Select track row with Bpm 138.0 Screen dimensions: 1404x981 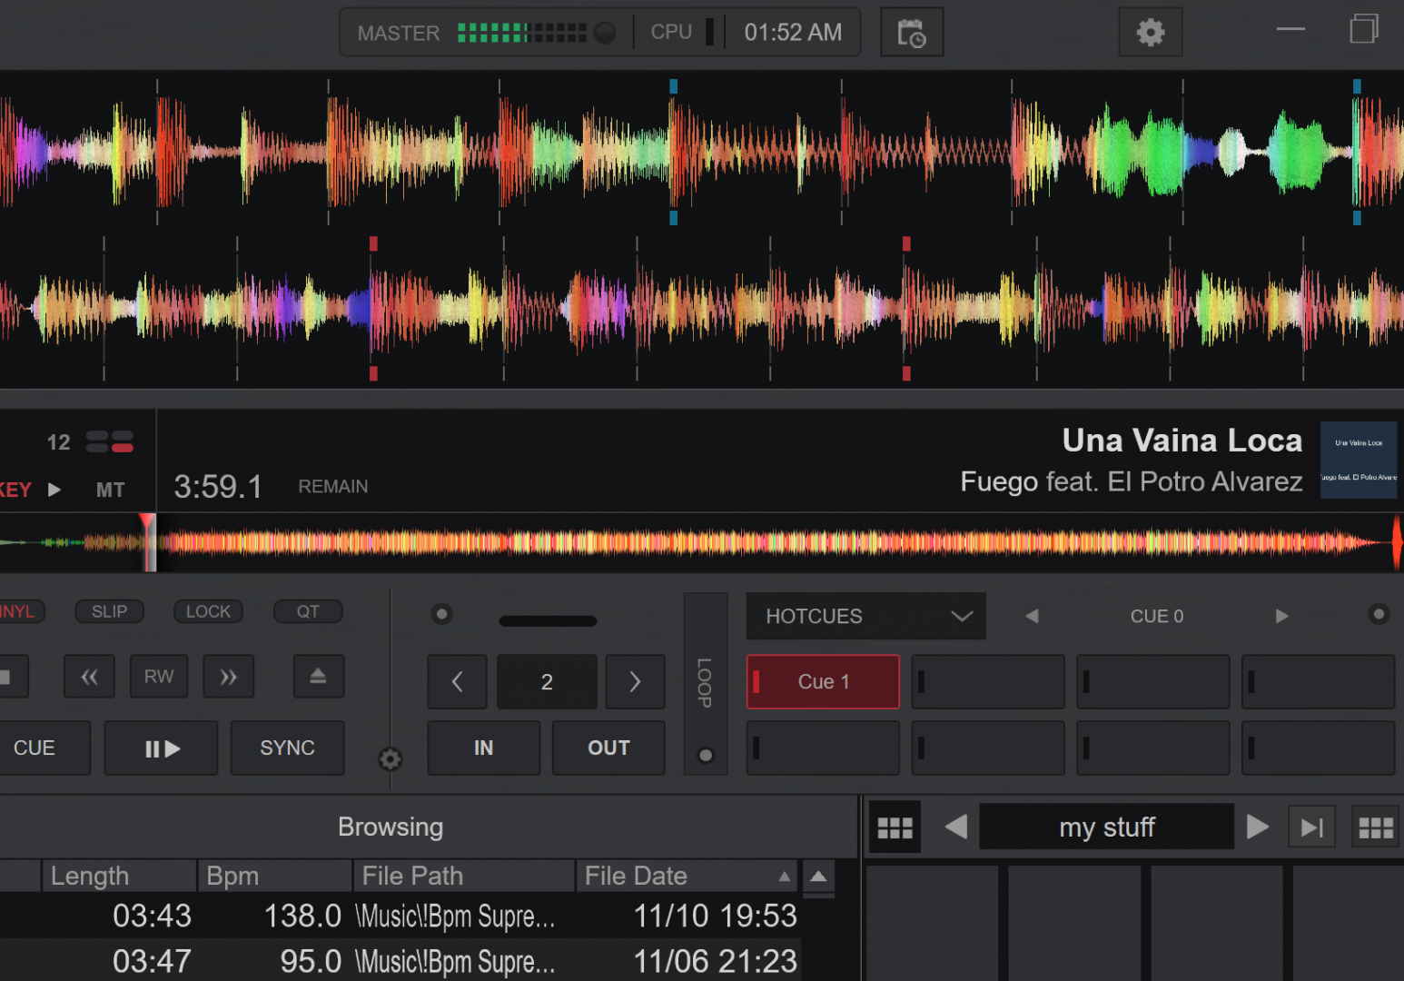[x=400, y=916]
